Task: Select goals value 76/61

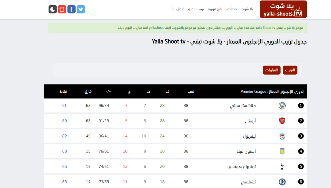Action: click(104, 151)
